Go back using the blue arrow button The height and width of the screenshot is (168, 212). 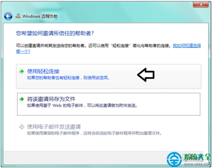click(8, 16)
